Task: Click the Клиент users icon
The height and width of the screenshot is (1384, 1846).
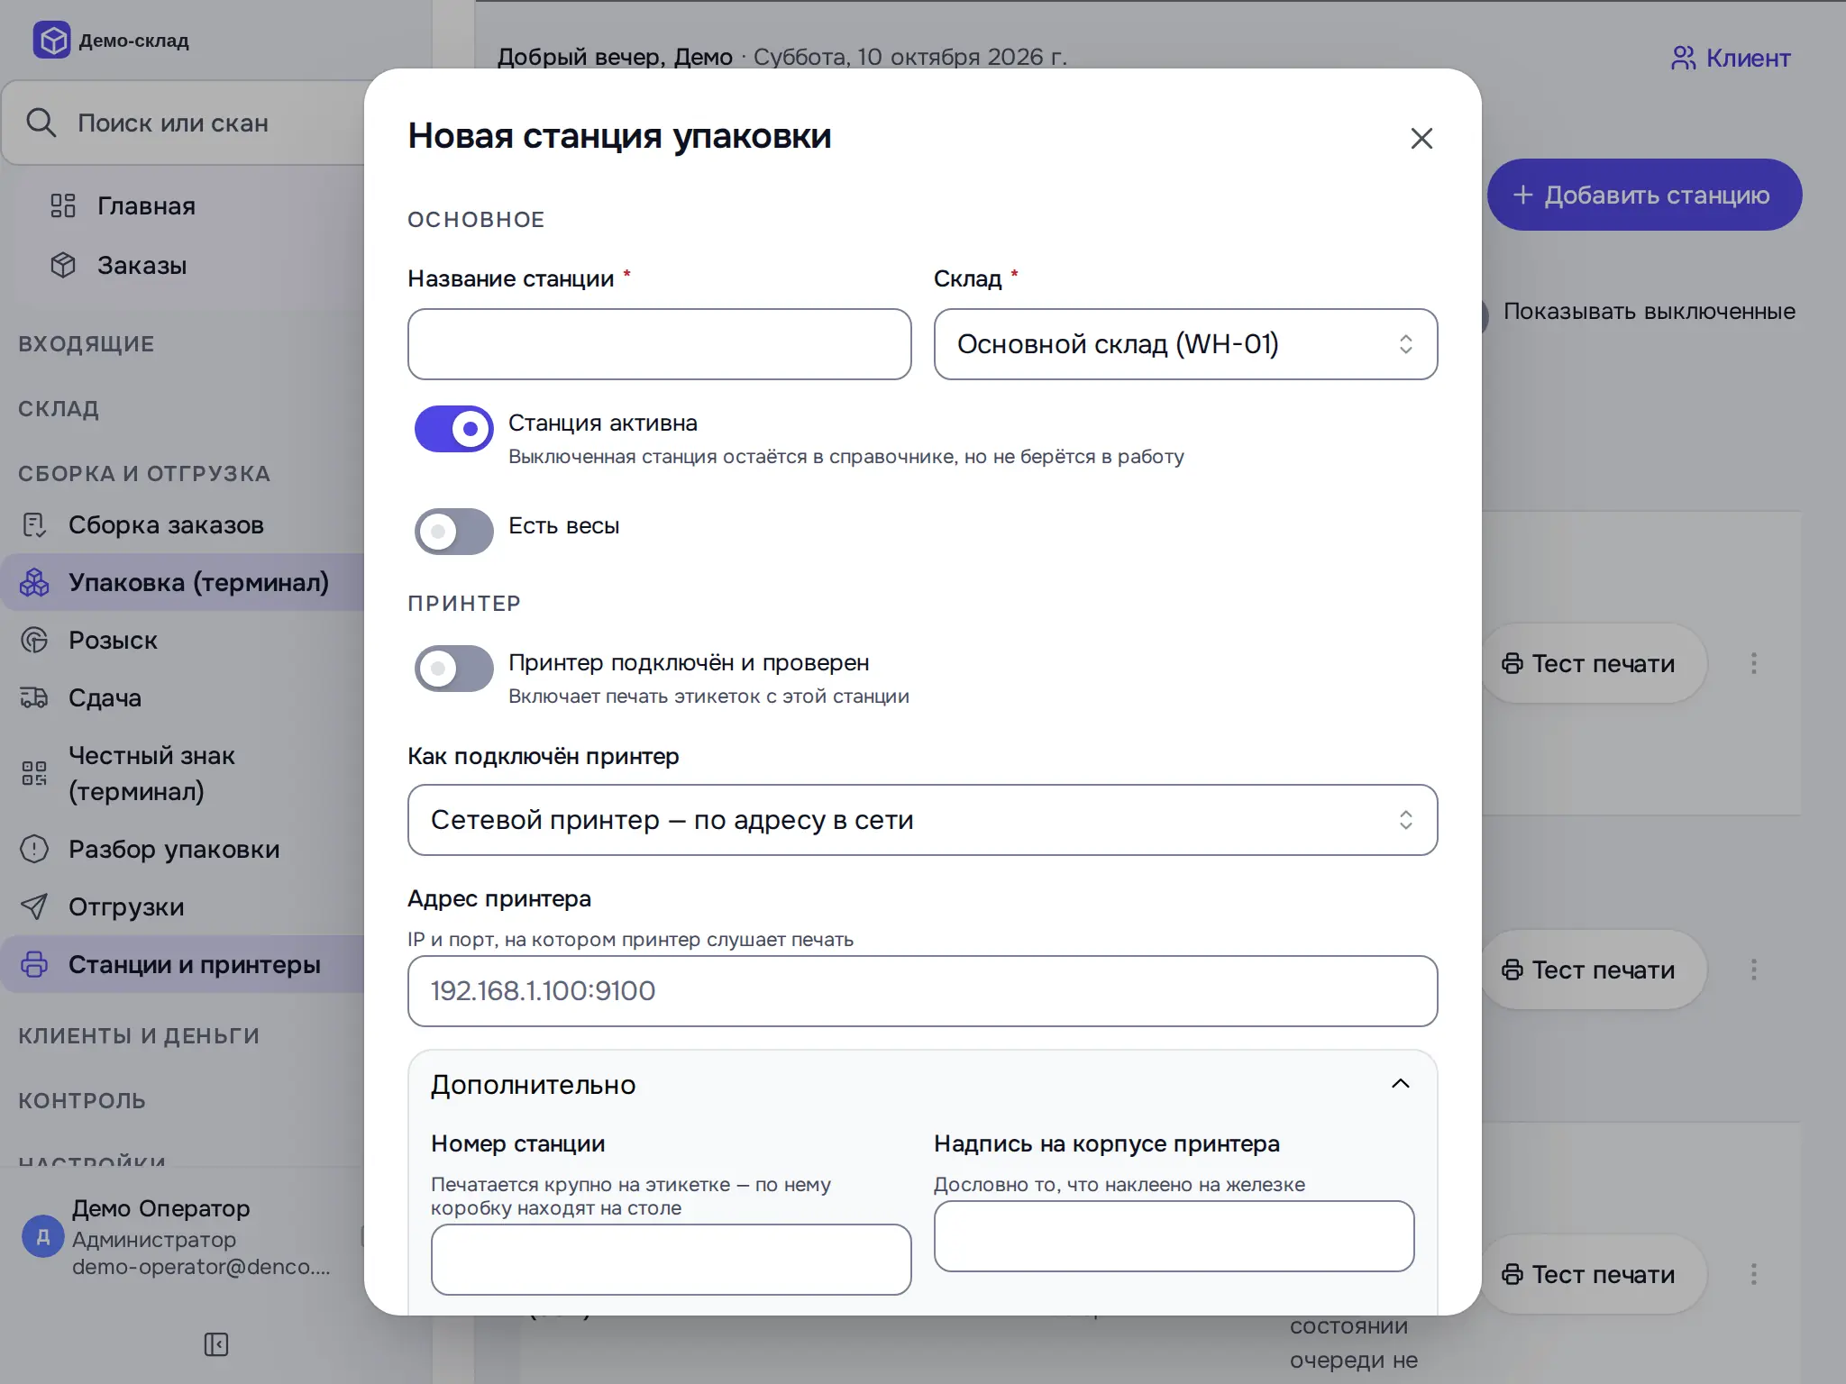Action: 1684,59
